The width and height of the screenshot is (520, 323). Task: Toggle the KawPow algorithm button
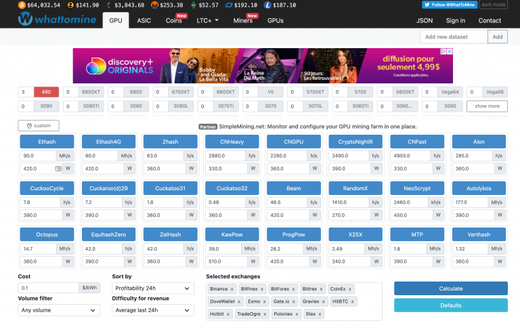(x=232, y=234)
